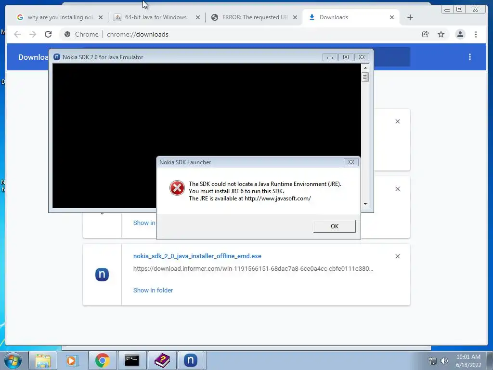The width and height of the screenshot is (493, 370).
Task: Close the 64-bit Java for Windows tab
Action: 198,17
